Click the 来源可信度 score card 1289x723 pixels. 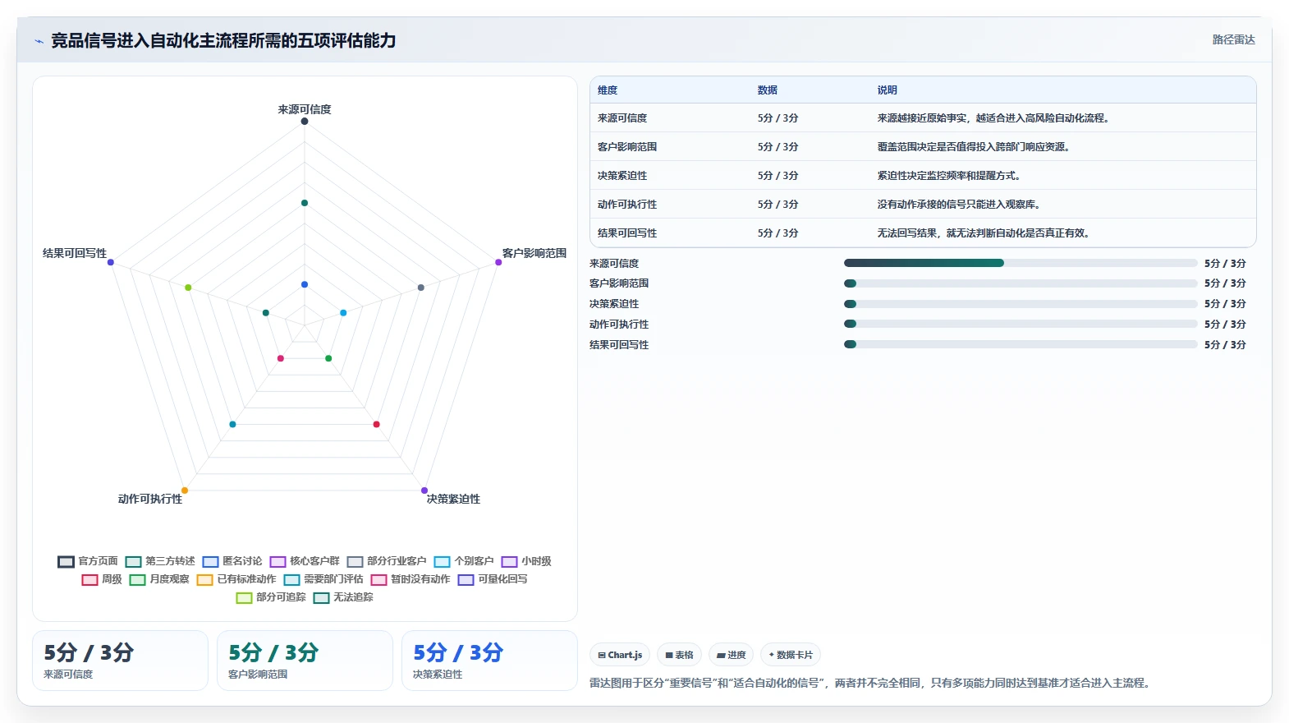pos(120,661)
